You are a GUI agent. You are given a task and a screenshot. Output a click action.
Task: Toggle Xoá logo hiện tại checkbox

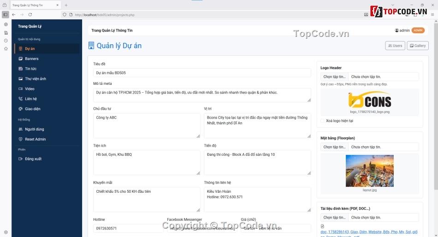322,121
